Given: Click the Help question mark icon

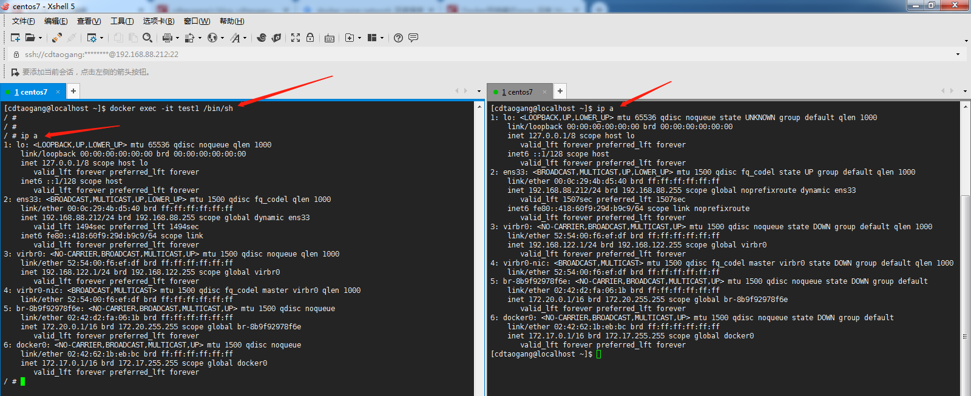Looking at the screenshot, I should pyautogui.click(x=398, y=38).
